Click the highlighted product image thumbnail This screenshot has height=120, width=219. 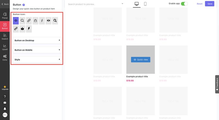pyautogui.click(x=140, y=59)
